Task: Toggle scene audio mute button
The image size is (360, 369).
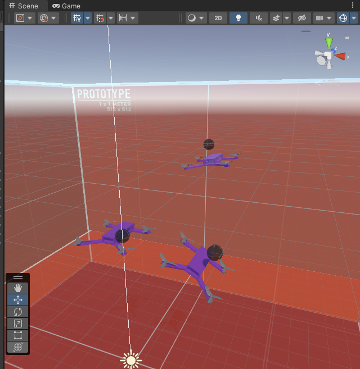Action: pos(259,18)
